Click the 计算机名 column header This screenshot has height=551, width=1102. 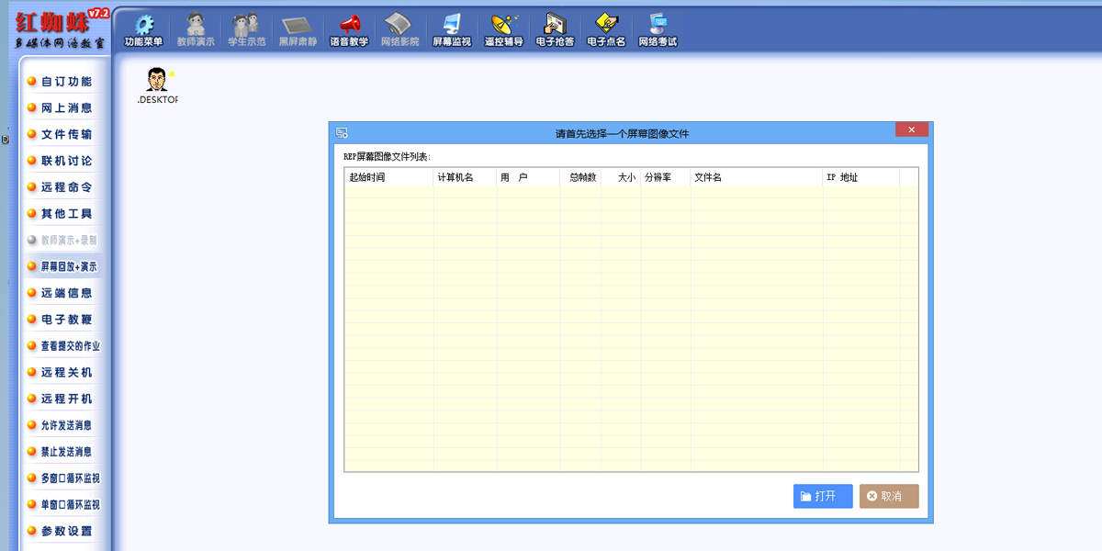tap(463, 177)
